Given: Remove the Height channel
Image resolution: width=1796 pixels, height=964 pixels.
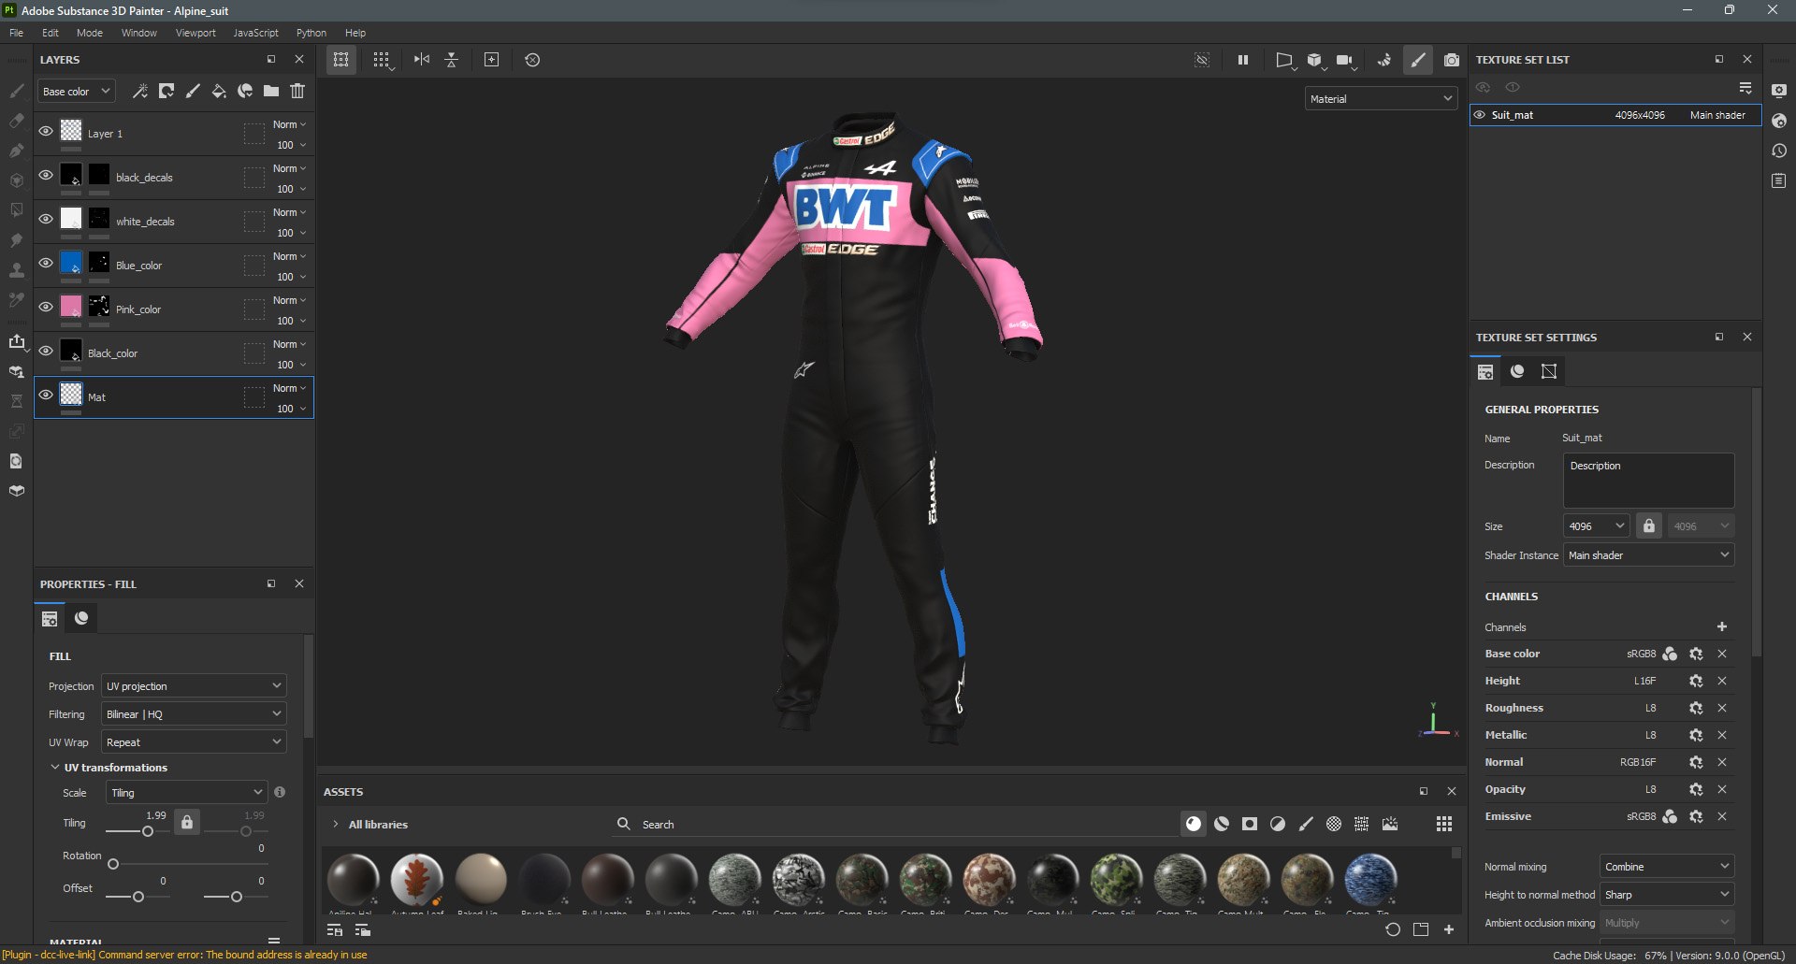Looking at the screenshot, I should click(x=1722, y=681).
